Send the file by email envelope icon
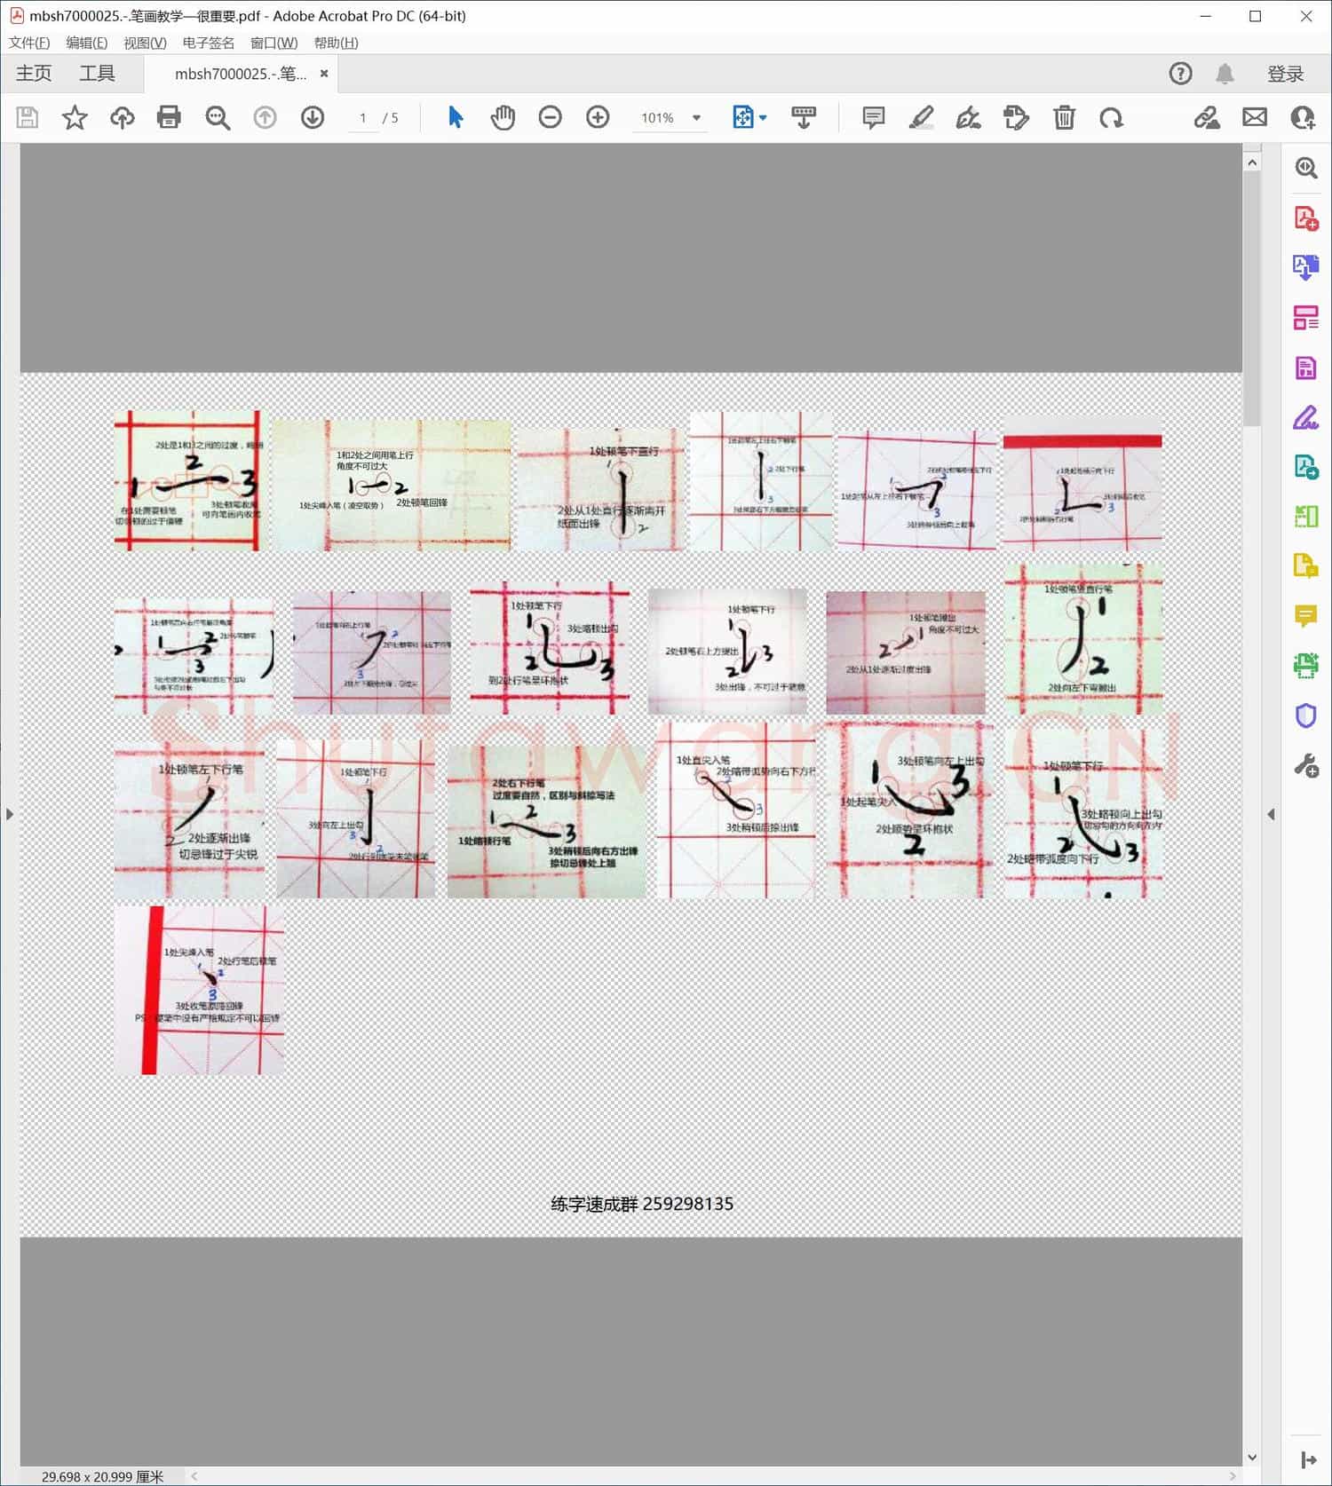The image size is (1332, 1486). click(1254, 117)
